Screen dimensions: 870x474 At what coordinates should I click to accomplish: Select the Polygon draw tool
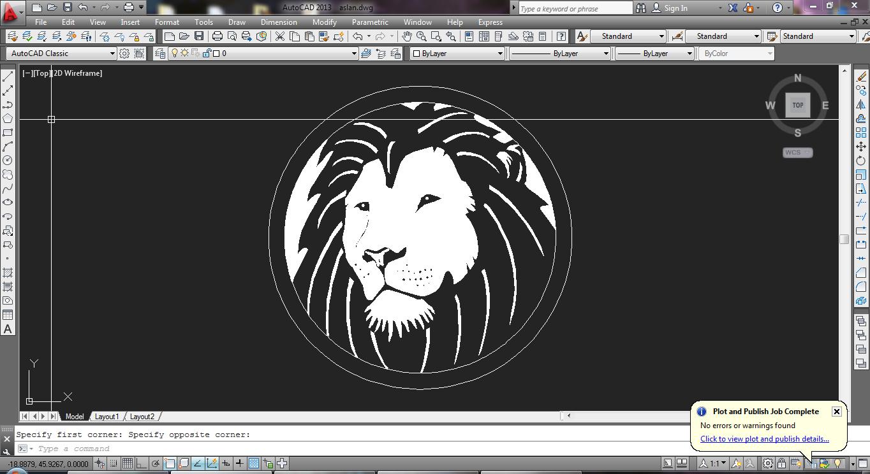(x=8, y=118)
